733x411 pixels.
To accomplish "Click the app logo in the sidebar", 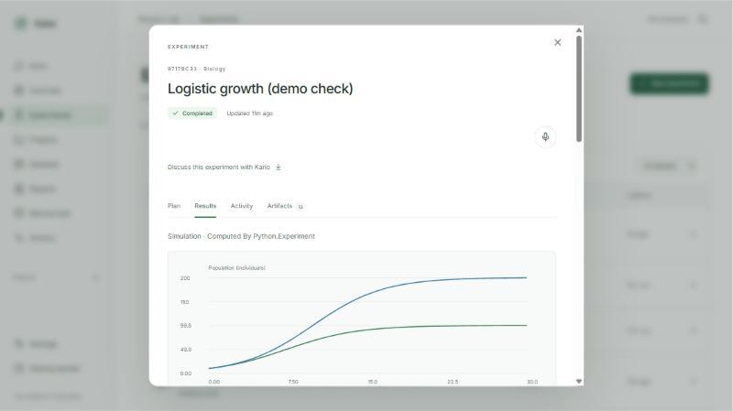I will pos(21,24).
